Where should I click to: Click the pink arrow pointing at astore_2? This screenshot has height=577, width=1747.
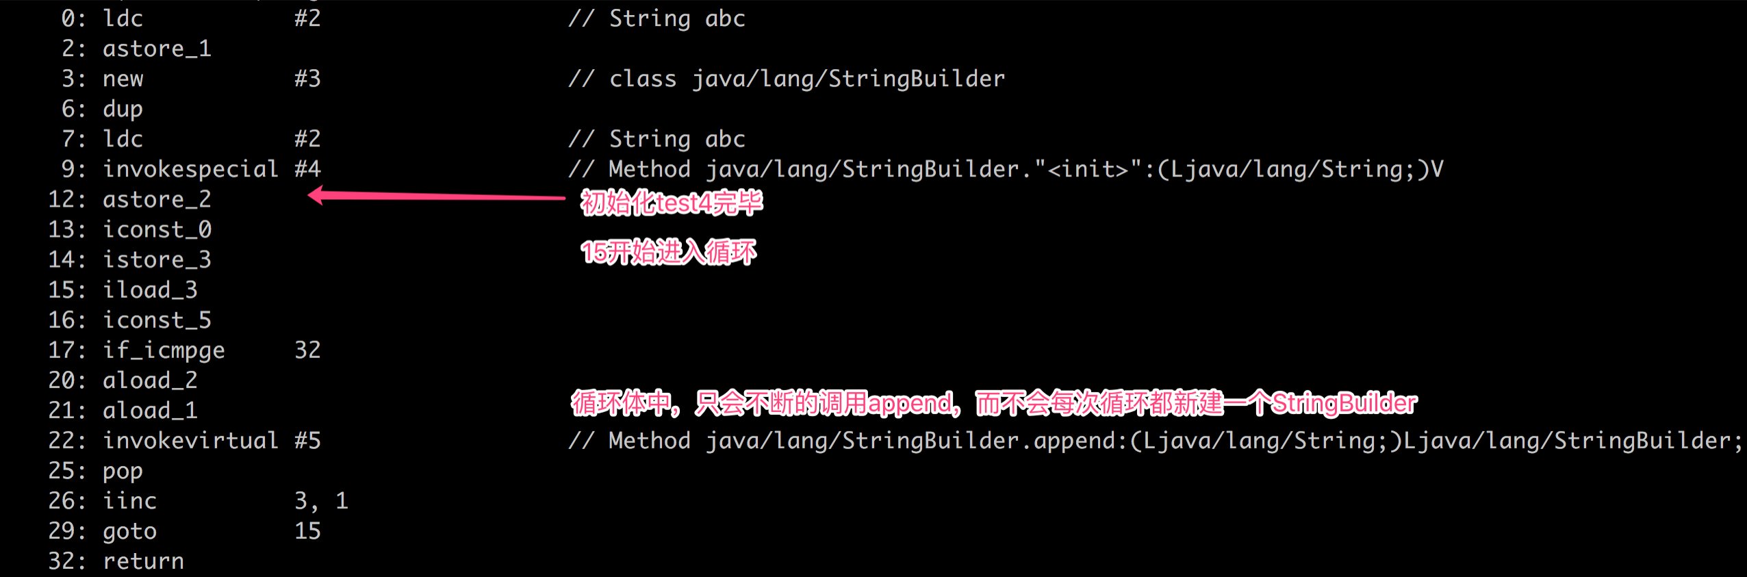click(437, 196)
